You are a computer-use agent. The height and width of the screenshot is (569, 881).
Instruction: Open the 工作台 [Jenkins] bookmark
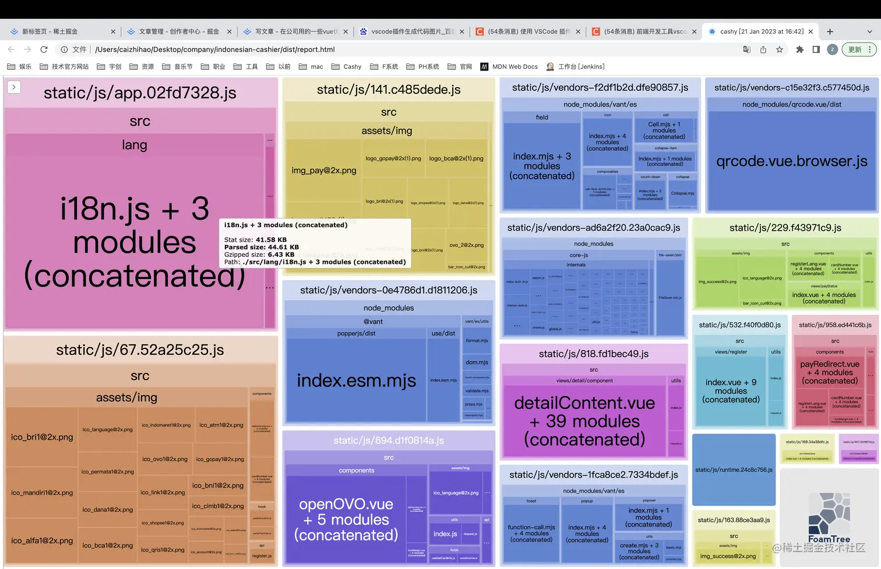pos(575,66)
